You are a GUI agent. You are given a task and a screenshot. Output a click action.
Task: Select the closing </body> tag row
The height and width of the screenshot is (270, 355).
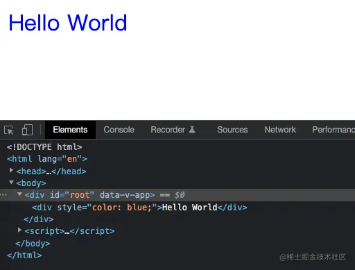[33, 244]
